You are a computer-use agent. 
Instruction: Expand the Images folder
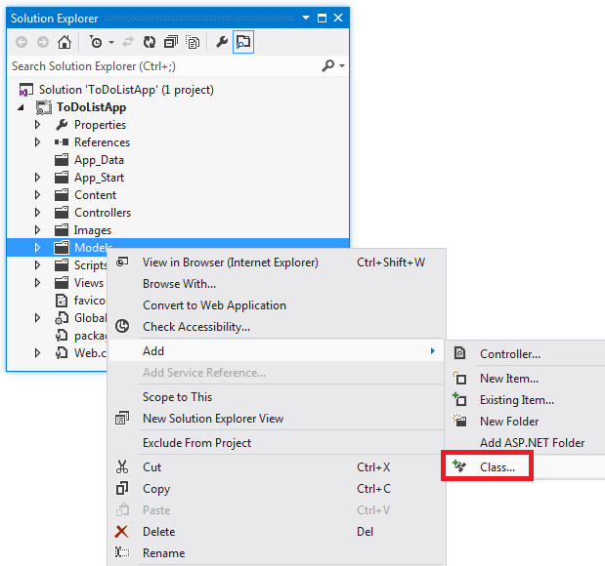[x=37, y=230]
